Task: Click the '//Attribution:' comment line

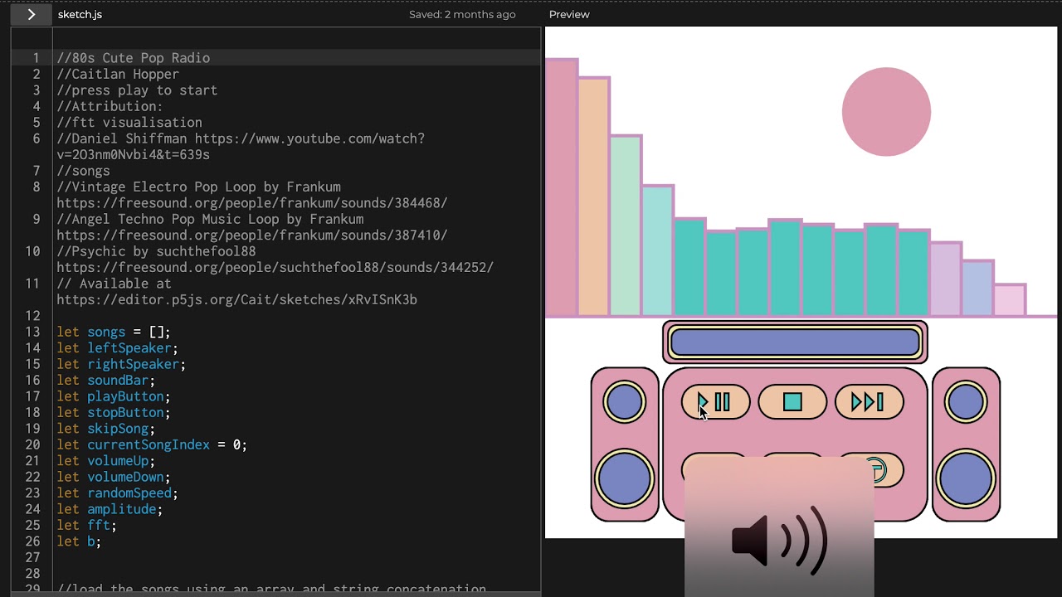Action: click(x=110, y=106)
